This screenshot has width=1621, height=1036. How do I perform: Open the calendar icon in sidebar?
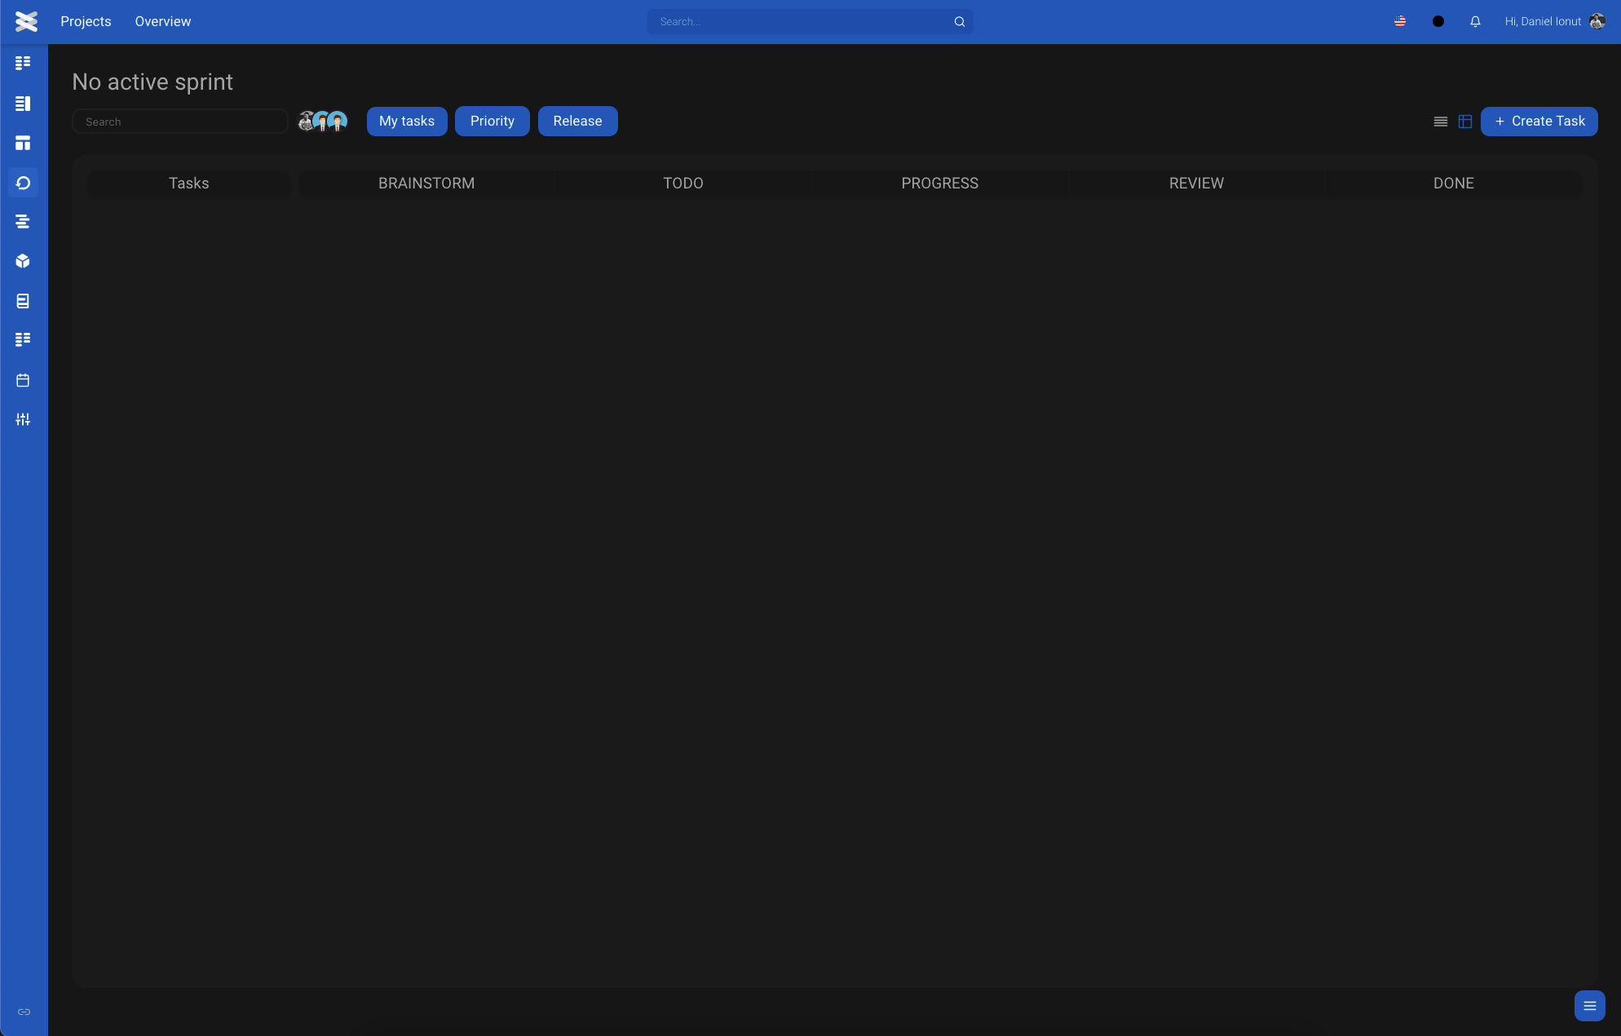click(23, 380)
